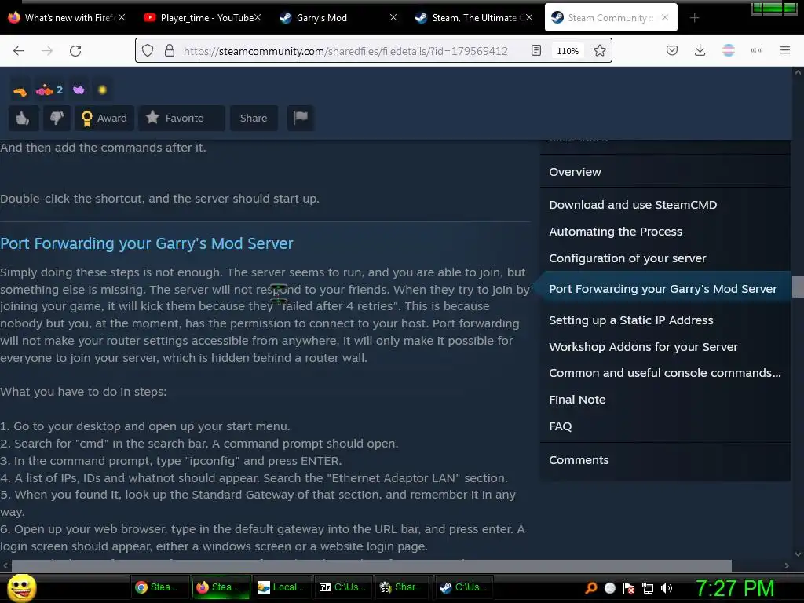This screenshot has width=804, height=603.
Task: Switch to the Firefox Steam taskbar window
Action: [x=221, y=587]
